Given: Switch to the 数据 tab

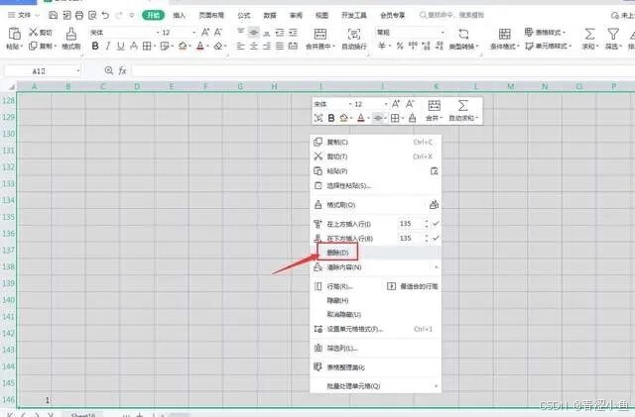Looking at the screenshot, I should pos(270,16).
